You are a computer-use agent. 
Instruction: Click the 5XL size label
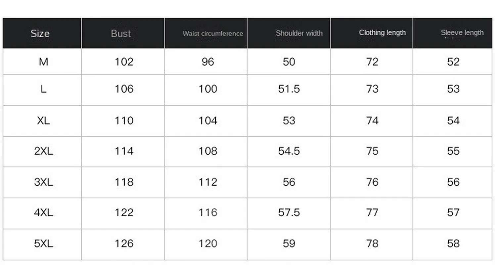pyautogui.click(x=43, y=244)
